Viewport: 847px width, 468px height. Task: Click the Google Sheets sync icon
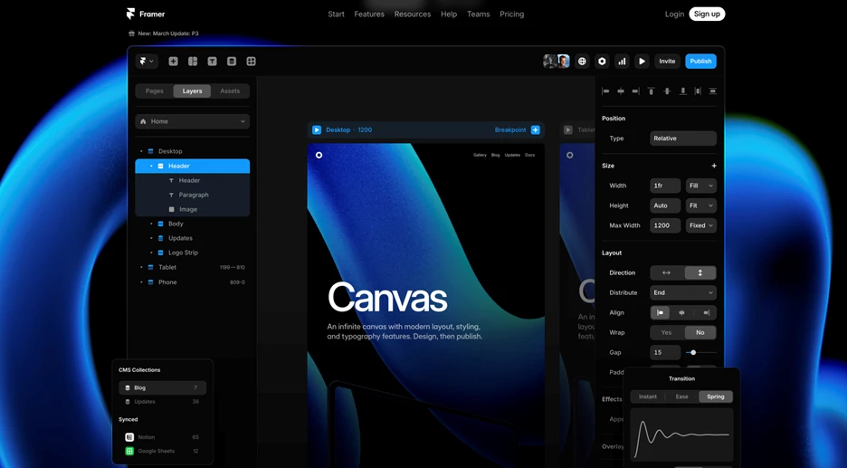129,451
